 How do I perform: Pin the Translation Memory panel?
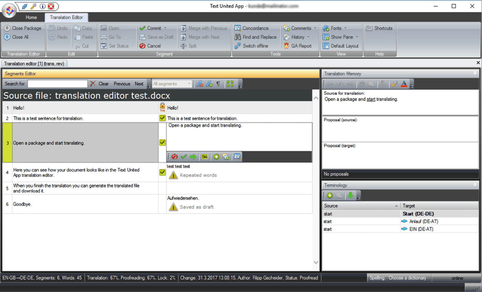[x=475, y=73]
